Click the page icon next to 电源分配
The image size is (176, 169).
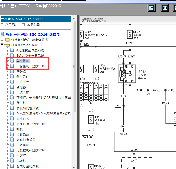click(x=12, y=92)
